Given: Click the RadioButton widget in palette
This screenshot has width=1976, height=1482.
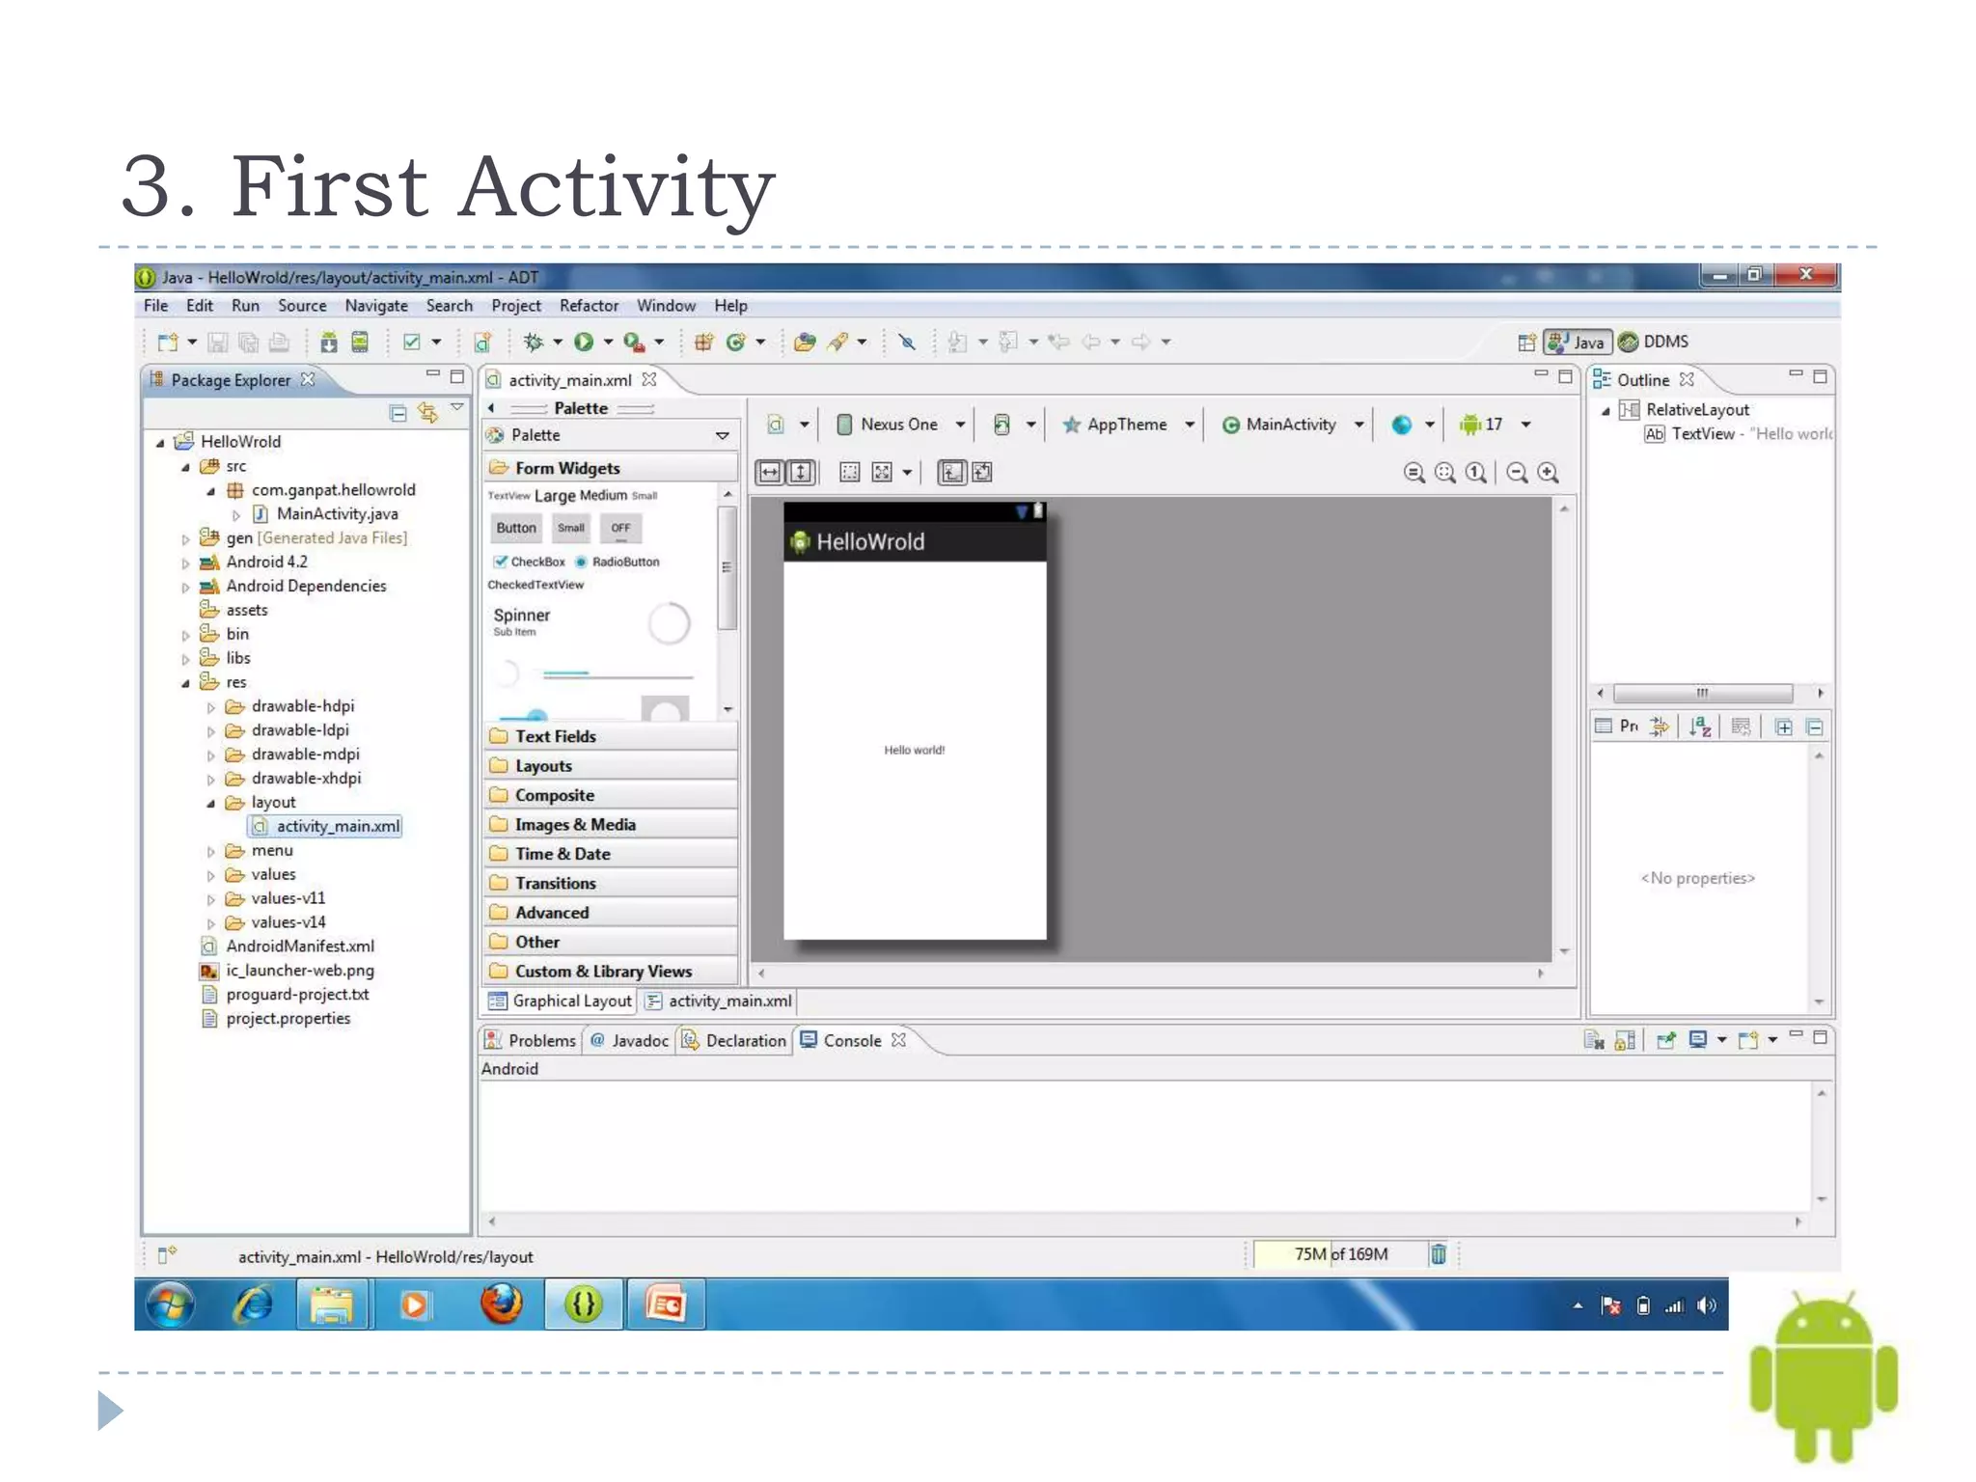Looking at the screenshot, I should point(617,562).
